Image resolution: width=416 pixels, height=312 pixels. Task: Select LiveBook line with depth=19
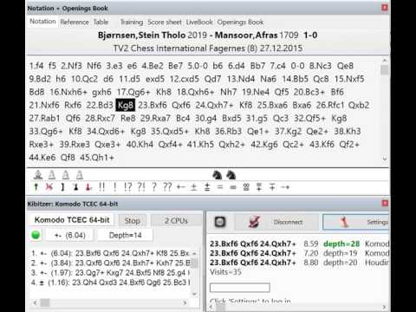299,253
